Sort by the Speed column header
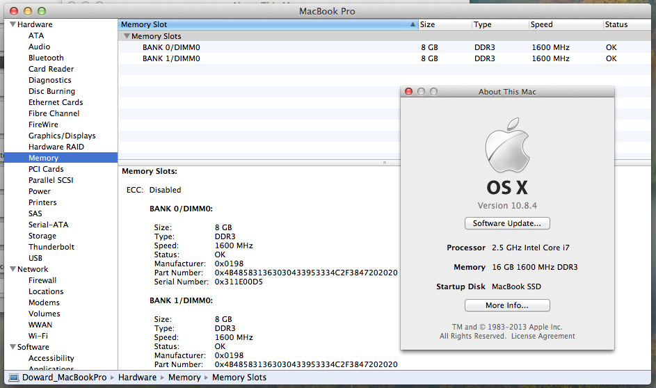Image resolution: width=656 pixels, height=388 pixels. [x=565, y=24]
